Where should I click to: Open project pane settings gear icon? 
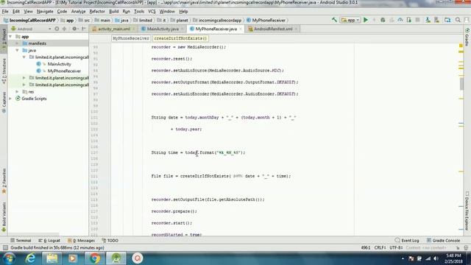[x=74, y=29]
